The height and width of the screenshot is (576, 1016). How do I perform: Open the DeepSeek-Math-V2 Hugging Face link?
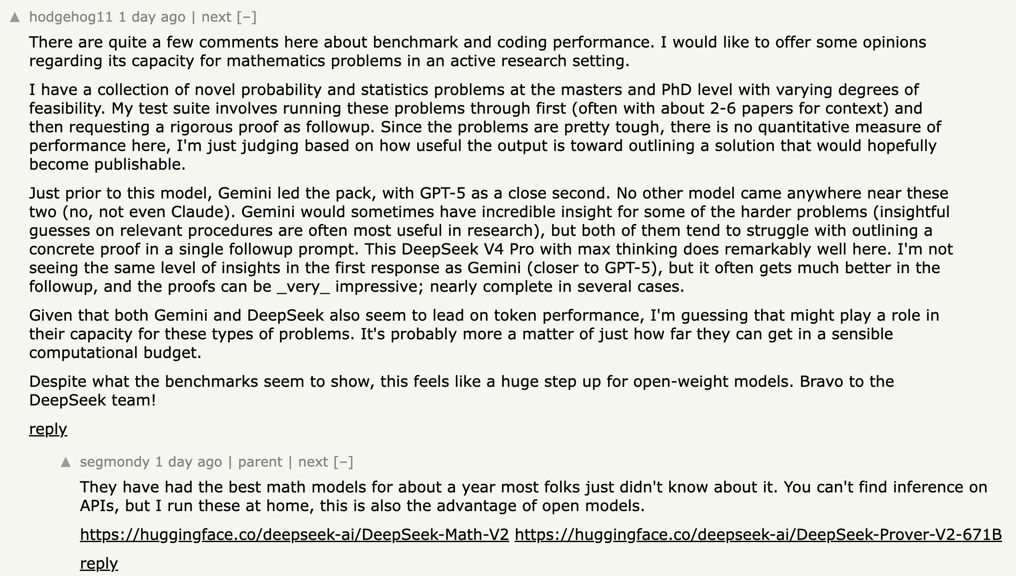[295, 534]
